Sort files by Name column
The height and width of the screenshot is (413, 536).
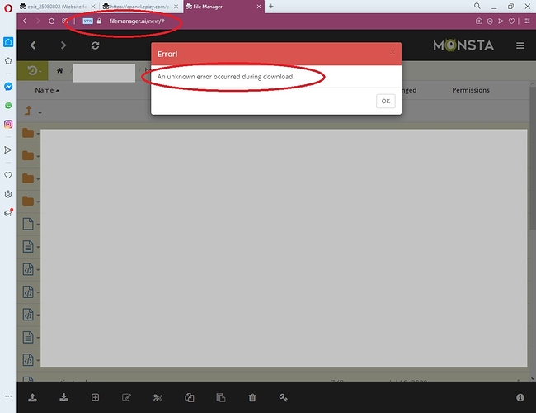47,90
